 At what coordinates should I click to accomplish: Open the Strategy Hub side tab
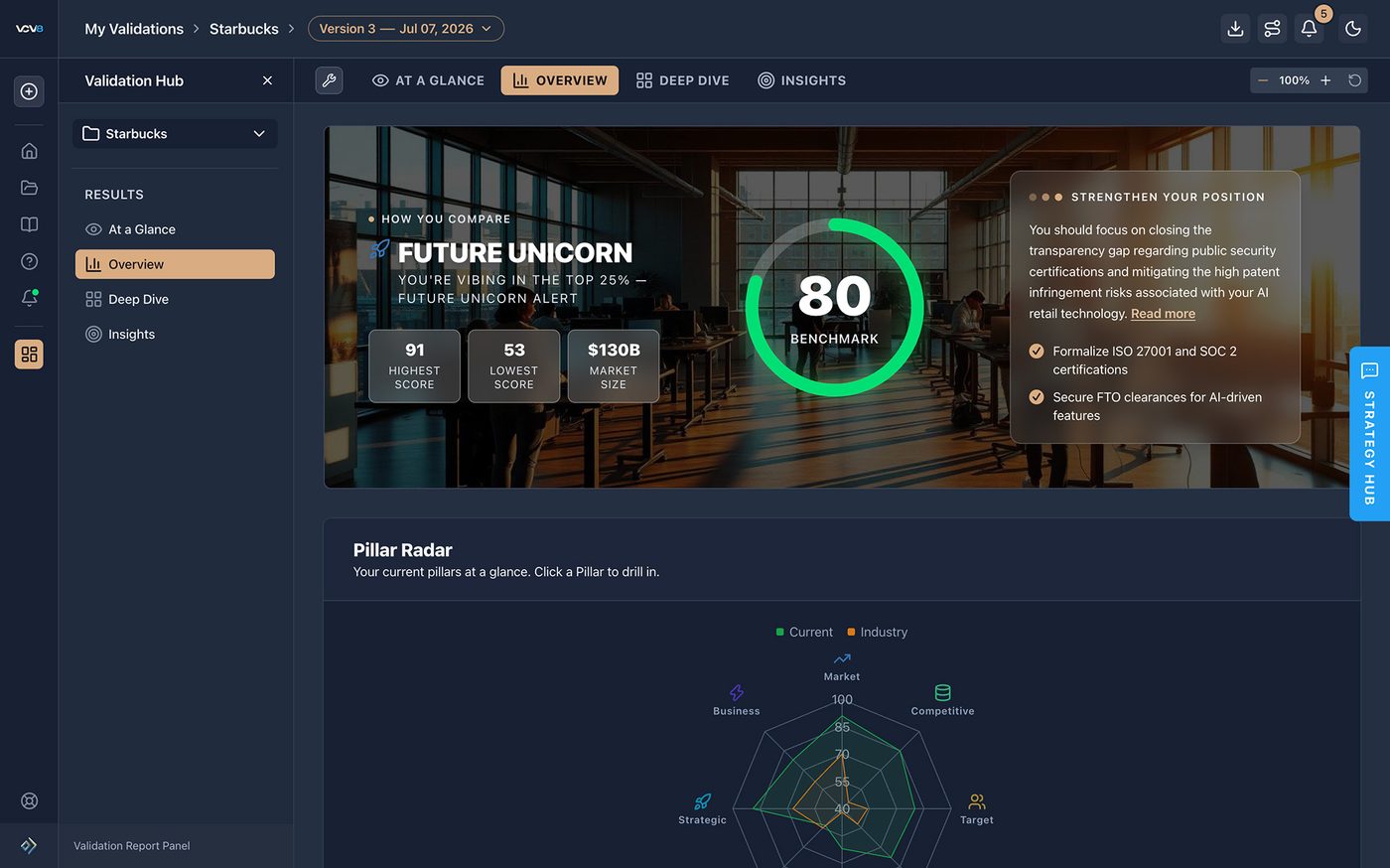[x=1370, y=433]
